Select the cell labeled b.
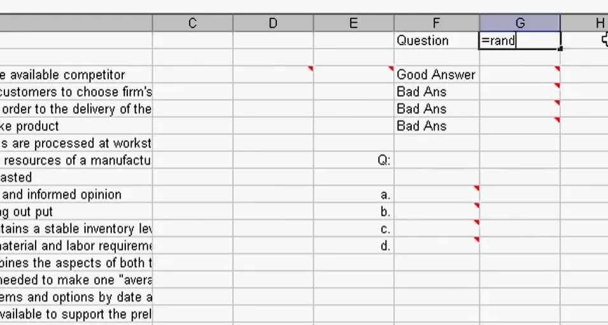This screenshot has height=325, width=608. pyautogui.click(x=354, y=212)
